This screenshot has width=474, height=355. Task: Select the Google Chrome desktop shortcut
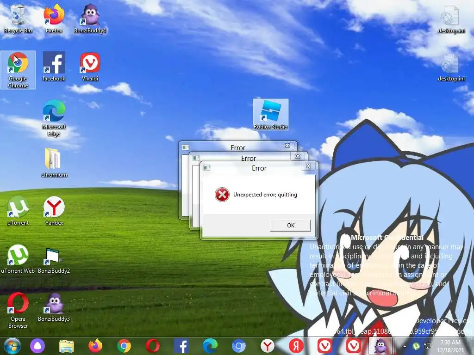coord(18,70)
